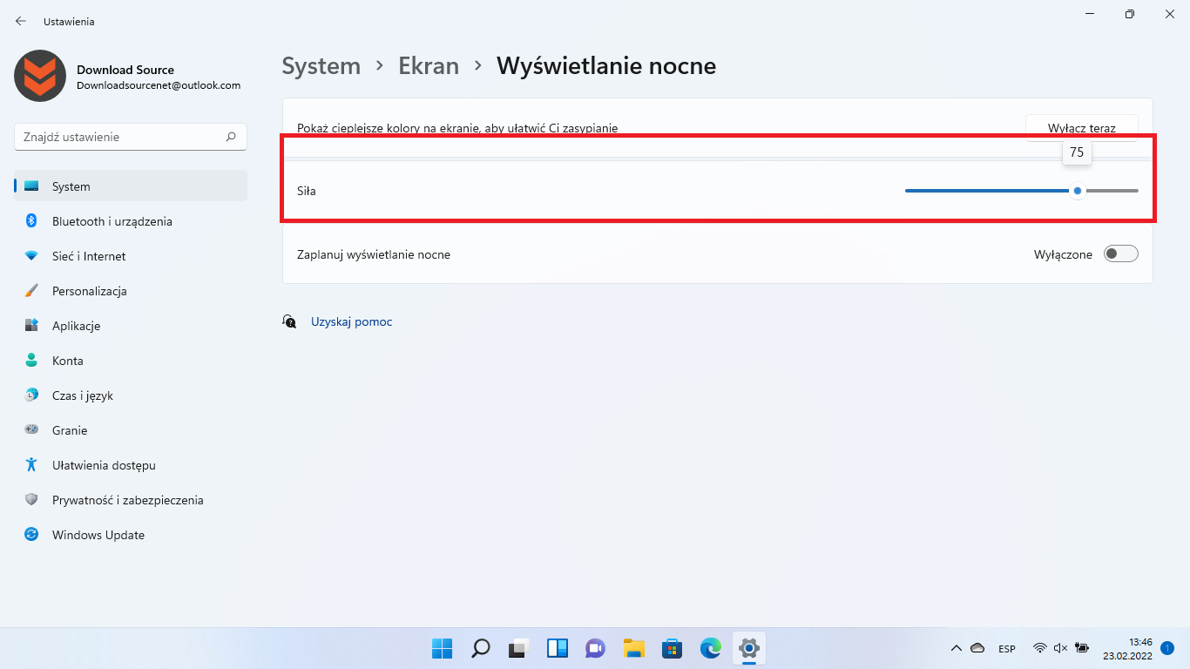The image size is (1190, 669).
Task: Go to Prywatność i zabezpieczenia
Action: pos(131,500)
